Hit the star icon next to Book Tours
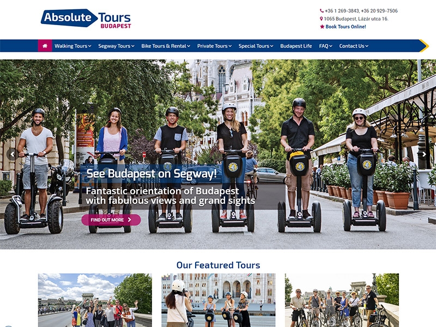The height and width of the screenshot is (327, 436). click(x=322, y=27)
